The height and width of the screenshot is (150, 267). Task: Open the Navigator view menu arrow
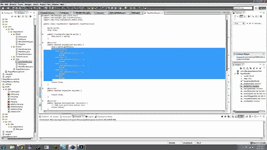tap(34, 16)
